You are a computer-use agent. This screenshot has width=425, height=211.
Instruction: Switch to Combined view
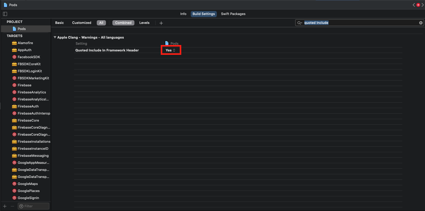pos(123,23)
